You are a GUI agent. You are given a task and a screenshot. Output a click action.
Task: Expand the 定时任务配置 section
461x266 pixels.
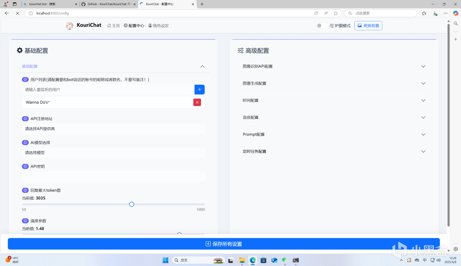334,151
